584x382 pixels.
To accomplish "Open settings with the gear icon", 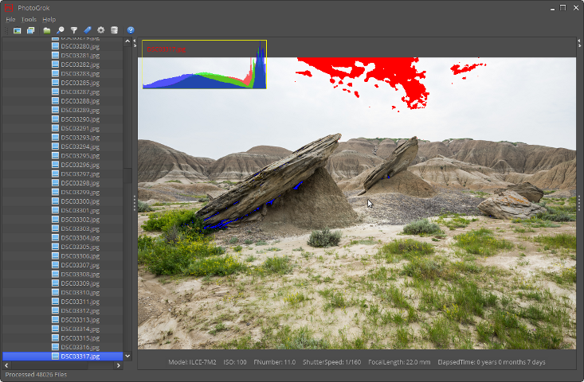I will (101, 30).
